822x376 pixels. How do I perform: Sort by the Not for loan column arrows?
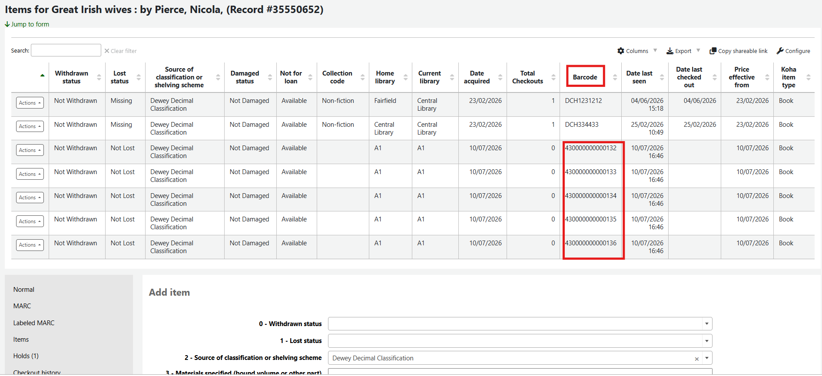[x=310, y=77]
